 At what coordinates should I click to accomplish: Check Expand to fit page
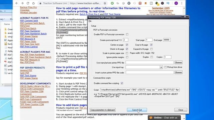151,49
